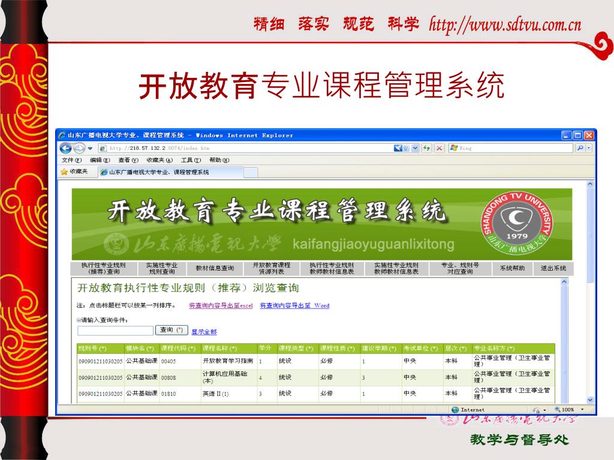Click the IE address bar URL
The image size is (614, 460).
[159, 149]
